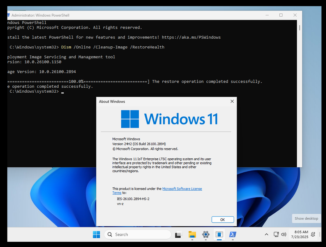The height and width of the screenshot is (247, 326).
Task: Open the Windows Start menu
Action: 96,235
